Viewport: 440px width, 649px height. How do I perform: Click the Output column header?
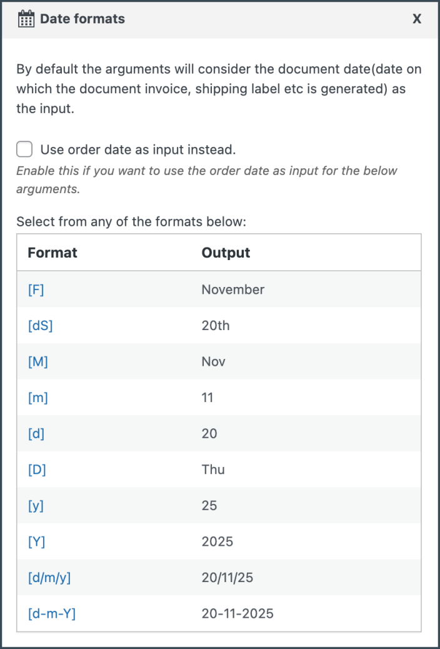click(226, 253)
